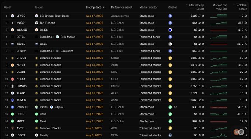Image resolution: width=251 pixels, height=139 pixels.
Task: Click Tokenized funds sector in BRSRV row
Action: pos(149,51)
